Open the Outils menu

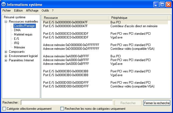[x=45, y=10]
